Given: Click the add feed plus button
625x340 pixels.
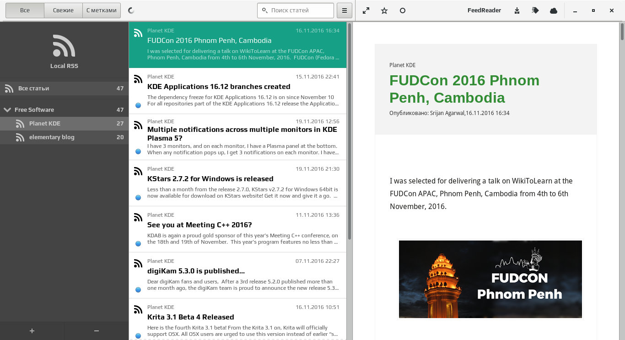Looking at the screenshot, I should 32,331.
